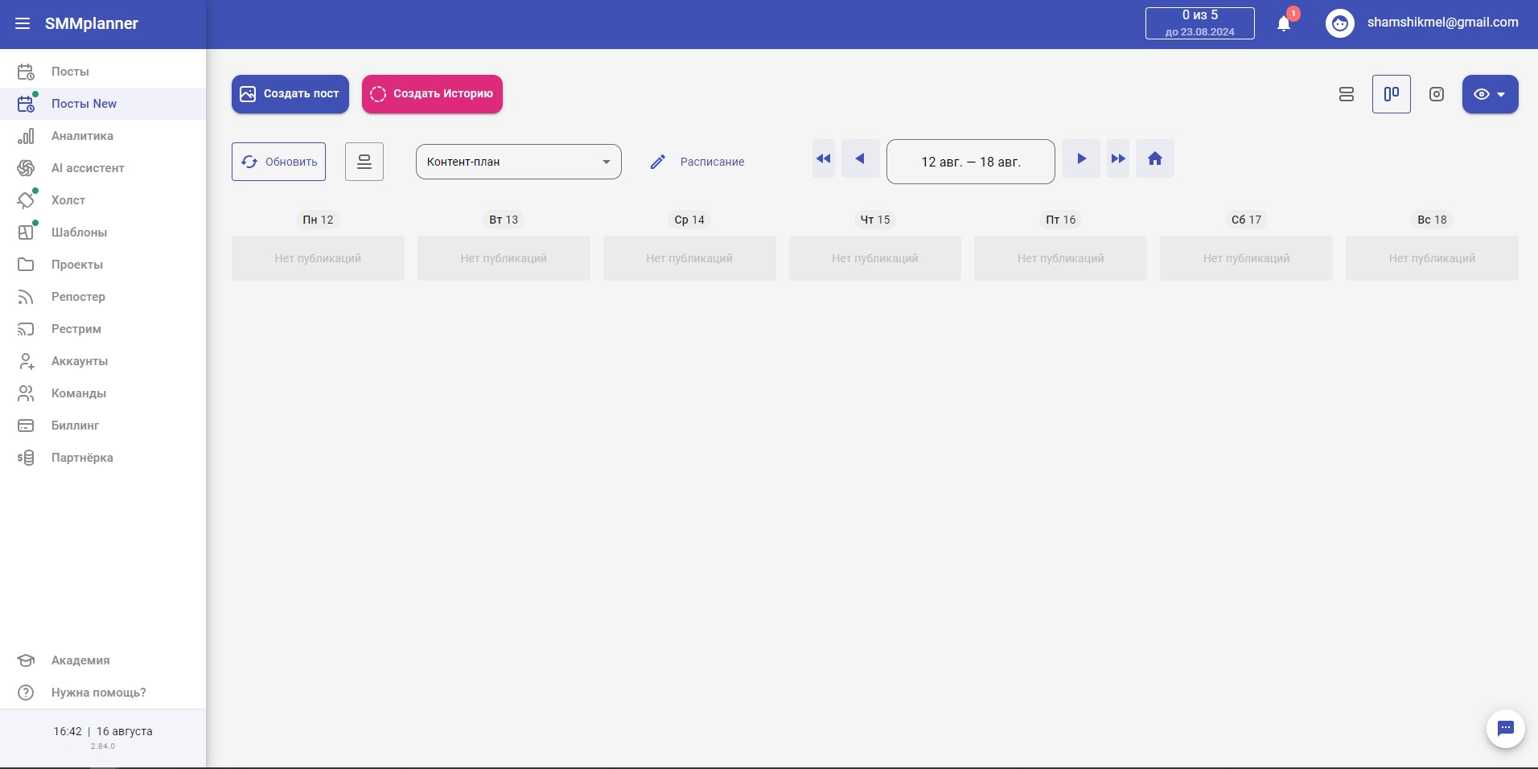Click the Биллинг card icon

click(x=26, y=426)
